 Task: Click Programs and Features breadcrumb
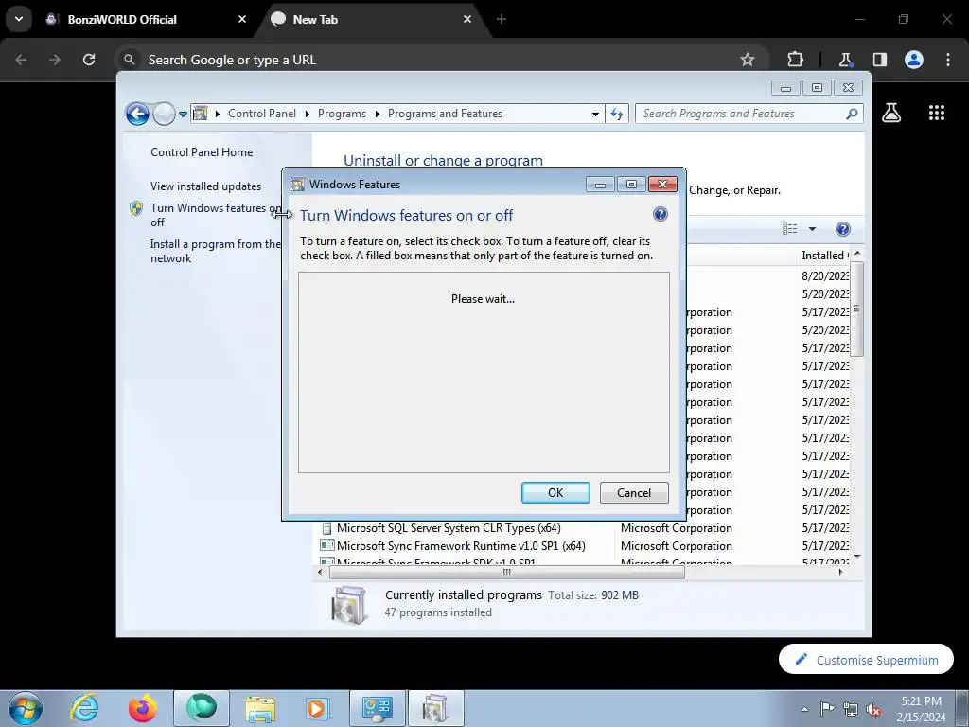click(445, 114)
